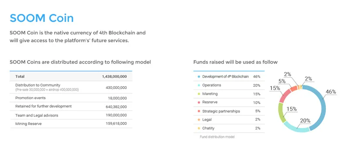Click the yellow Chatity legend dot
This screenshot has width=352, height=158.
click(x=199, y=128)
